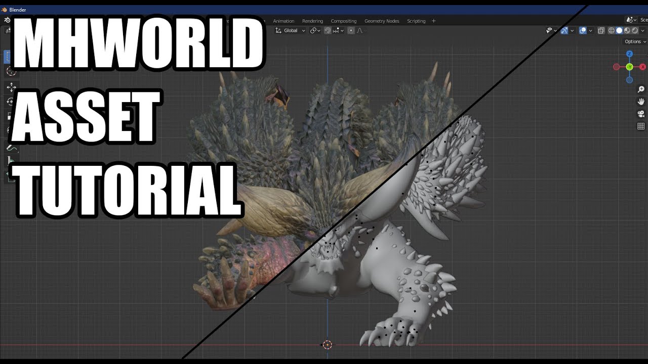This screenshot has height=364, width=648.
Task: Add a new workspace with plus button
Action: coord(433,21)
